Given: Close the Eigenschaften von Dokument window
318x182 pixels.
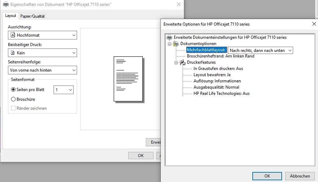Looking at the screenshot, I should (179, 4).
